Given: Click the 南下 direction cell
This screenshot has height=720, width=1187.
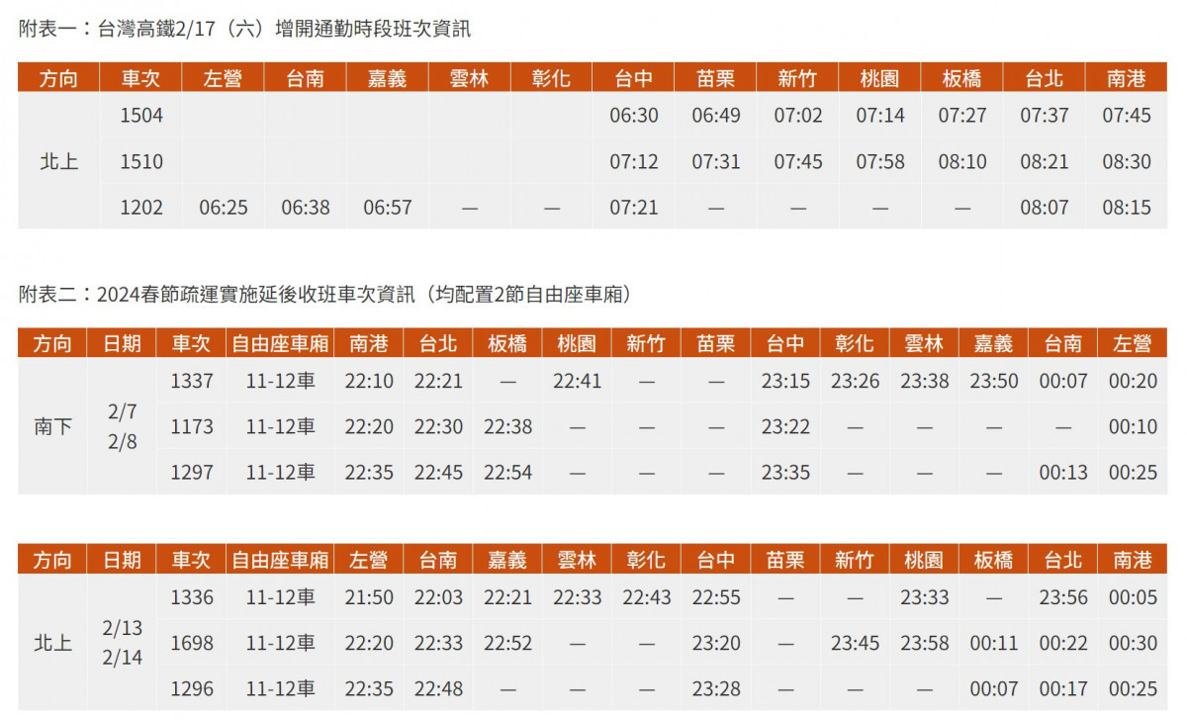Looking at the screenshot, I should tap(52, 427).
